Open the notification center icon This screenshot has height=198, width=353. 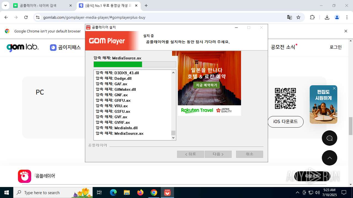tap(344, 193)
